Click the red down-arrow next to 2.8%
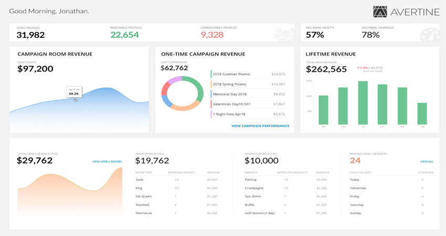This screenshot has height=236, width=446. [x=358, y=68]
